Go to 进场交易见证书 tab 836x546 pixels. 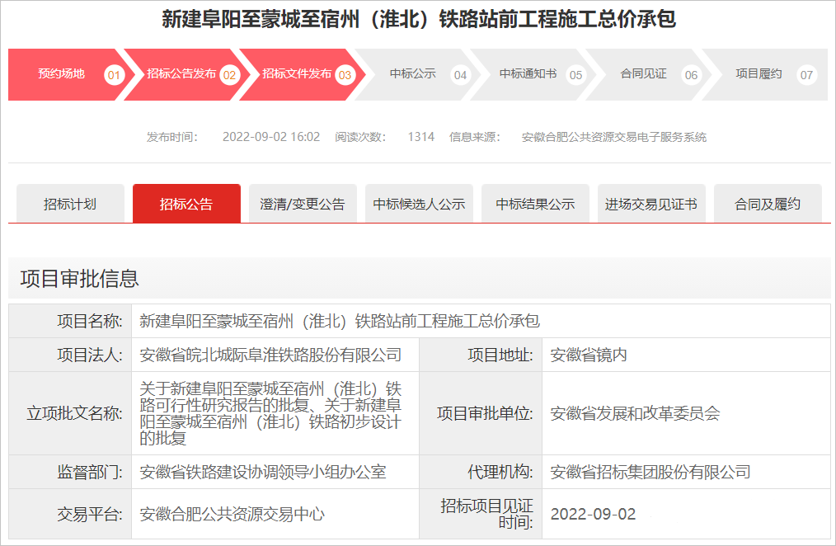coord(651,204)
